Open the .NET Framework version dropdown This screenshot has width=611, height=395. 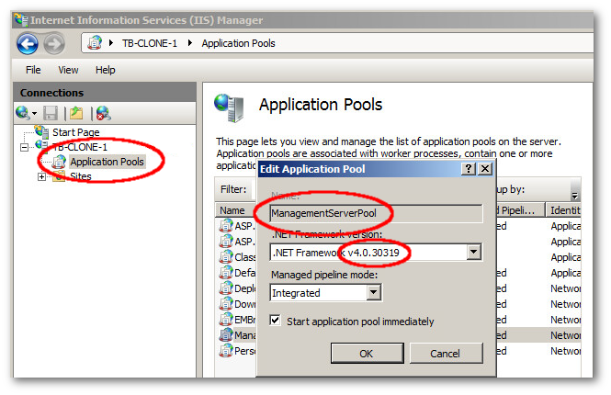[474, 252]
